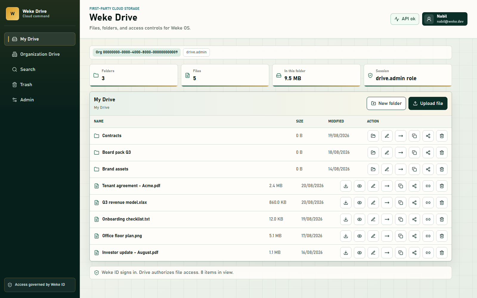The width and height of the screenshot is (477, 298).
Task: Rename the Board pack Q3 folder
Action: [x=387, y=153]
